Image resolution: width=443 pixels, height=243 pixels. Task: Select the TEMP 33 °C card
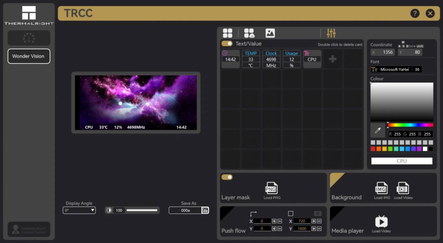pyautogui.click(x=251, y=59)
